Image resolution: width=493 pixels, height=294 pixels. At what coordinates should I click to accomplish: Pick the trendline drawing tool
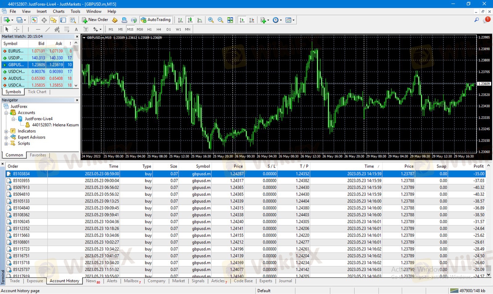click(x=47, y=30)
